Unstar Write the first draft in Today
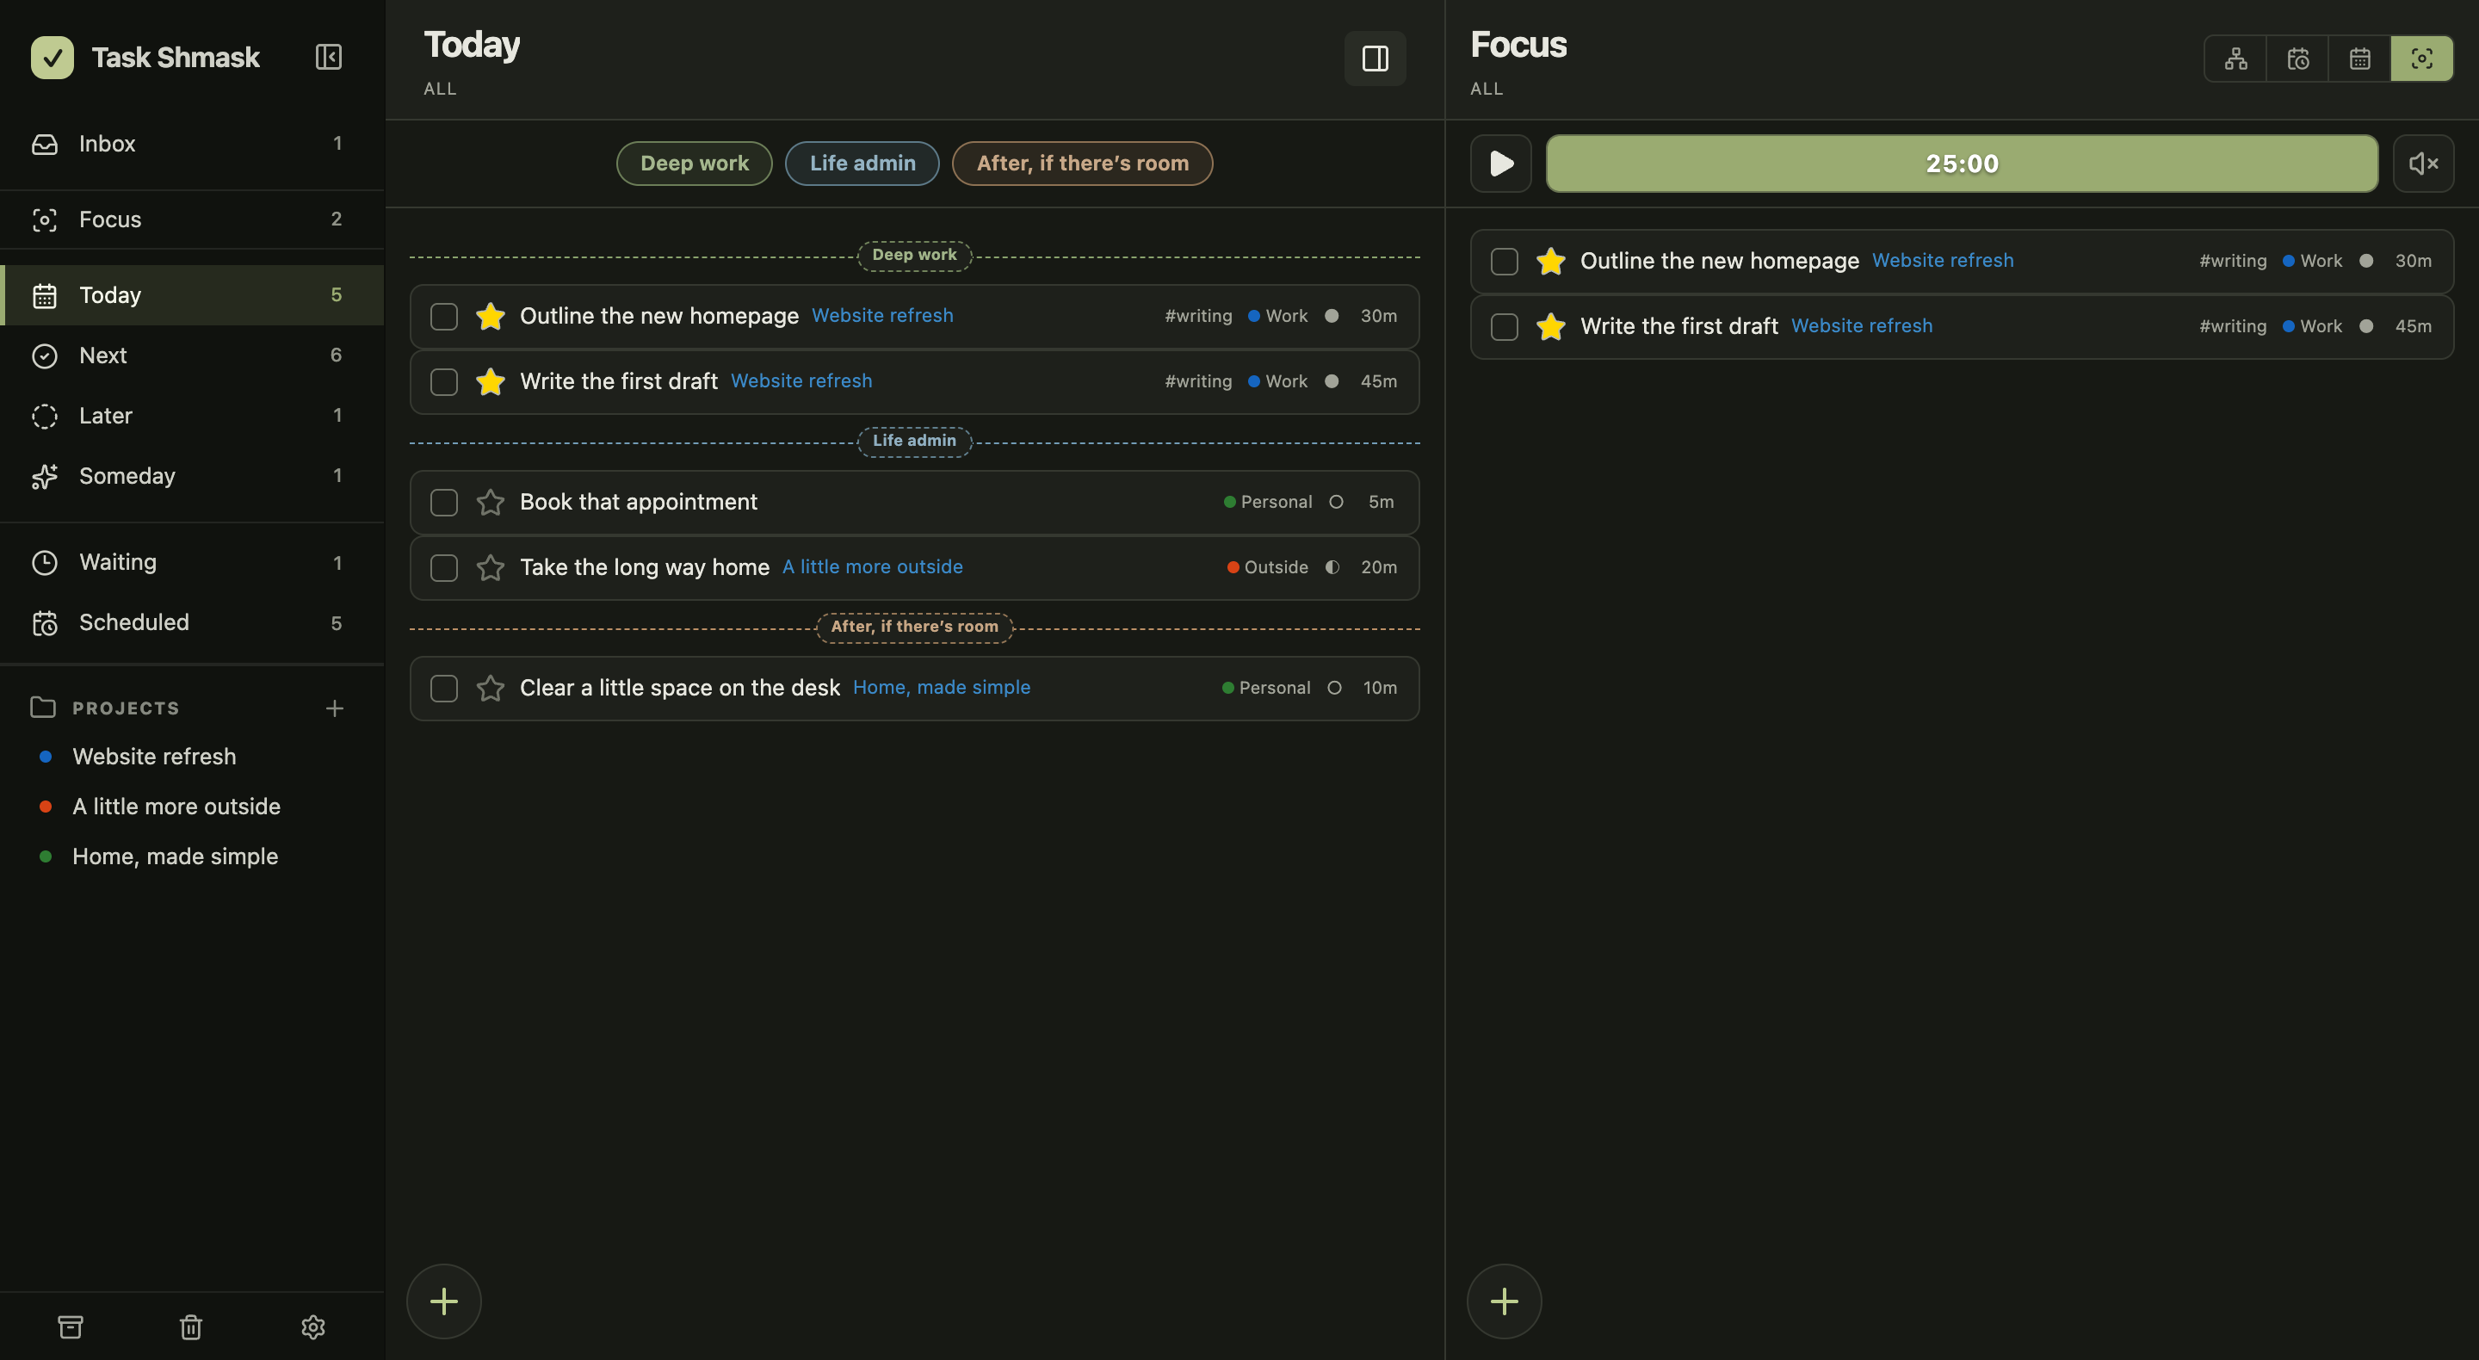 click(x=491, y=381)
